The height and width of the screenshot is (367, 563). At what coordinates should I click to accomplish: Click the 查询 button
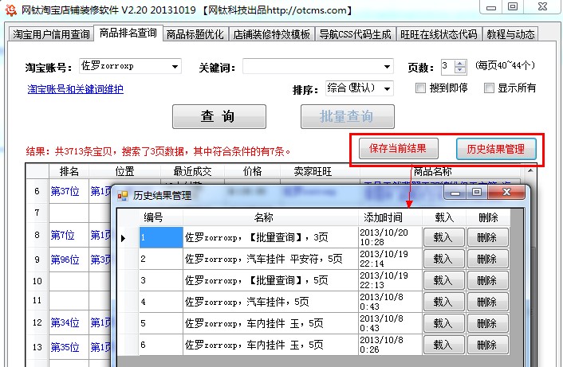coord(219,116)
